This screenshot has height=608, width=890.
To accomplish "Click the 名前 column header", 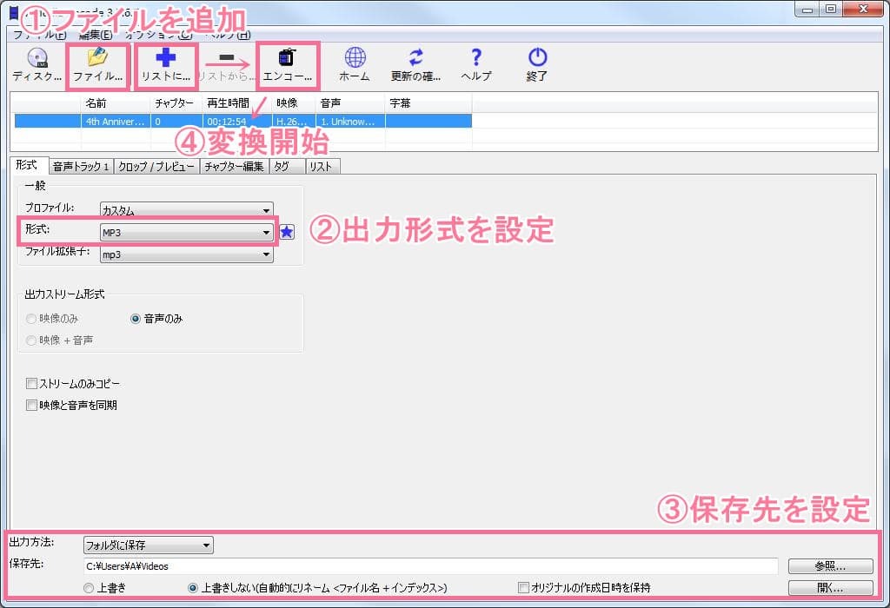I will coord(116,103).
